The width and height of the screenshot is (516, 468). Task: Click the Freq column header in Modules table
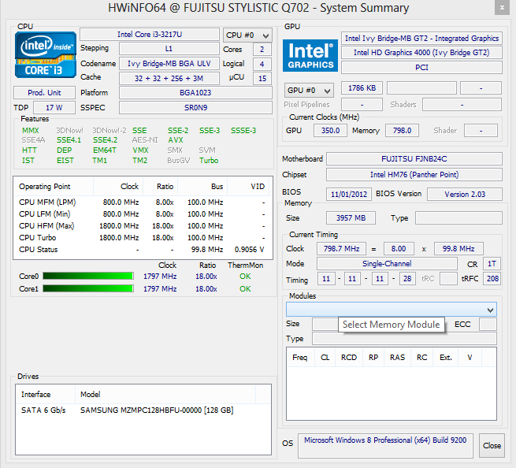(x=300, y=358)
